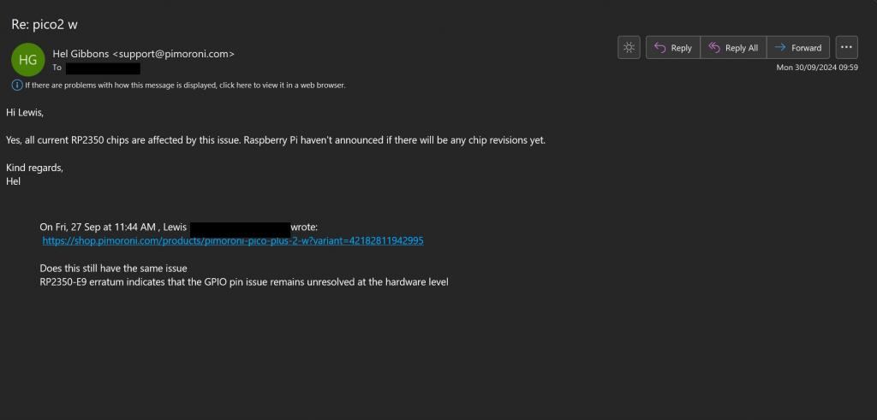The width and height of the screenshot is (877, 420).
Task: Click the "Hi Lewis," greeting text
Action: click(25, 113)
